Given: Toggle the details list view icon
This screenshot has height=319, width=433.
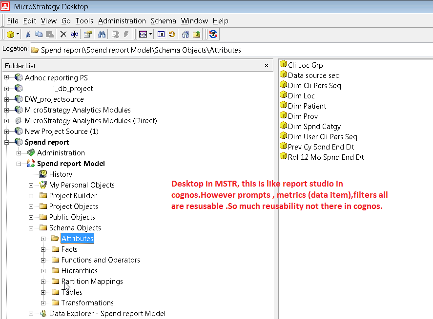Looking at the screenshot, I should 161,34.
